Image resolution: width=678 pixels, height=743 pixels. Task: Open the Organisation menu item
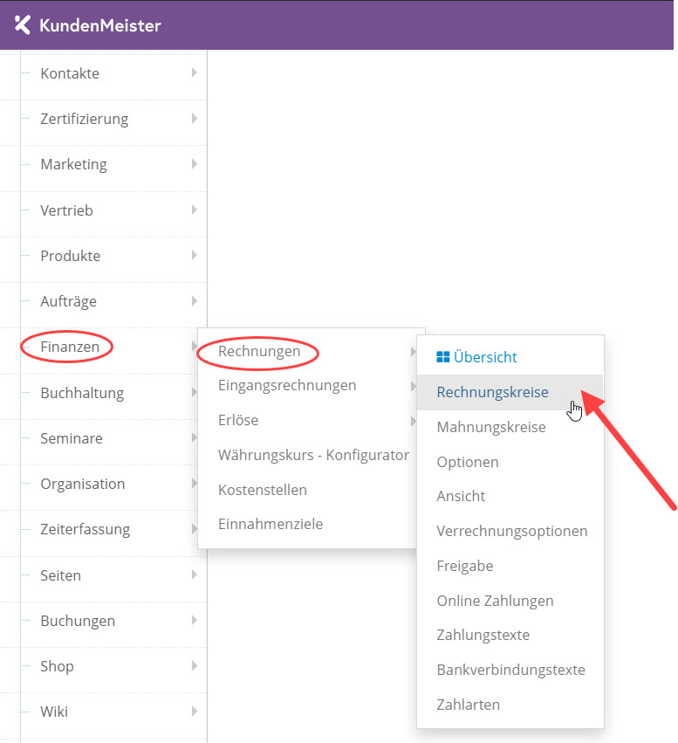point(82,484)
